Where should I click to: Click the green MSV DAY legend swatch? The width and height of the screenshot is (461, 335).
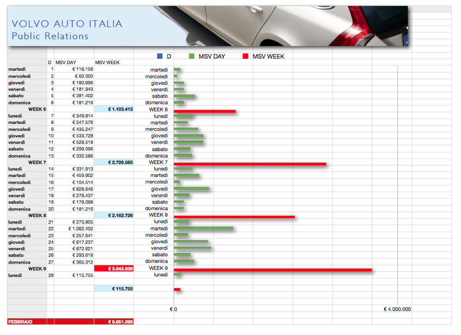point(192,56)
